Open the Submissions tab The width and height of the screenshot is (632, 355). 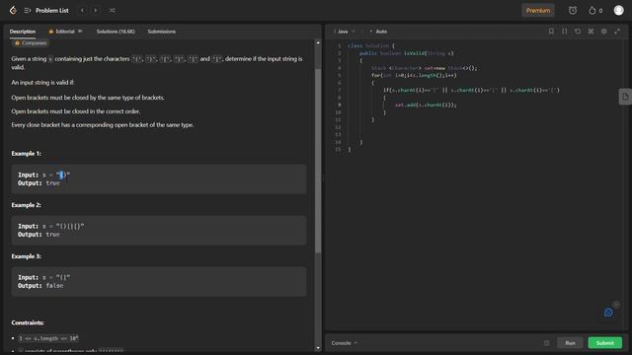(161, 32)
